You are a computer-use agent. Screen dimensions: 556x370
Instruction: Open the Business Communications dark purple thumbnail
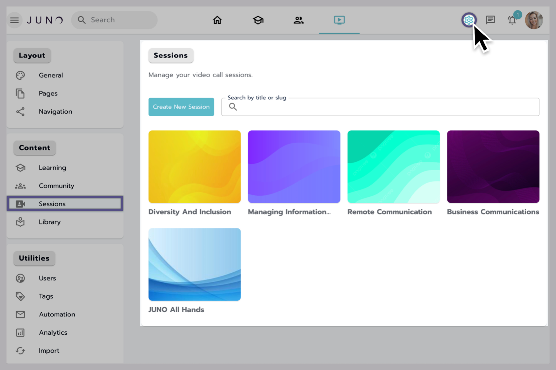[493, 167]
